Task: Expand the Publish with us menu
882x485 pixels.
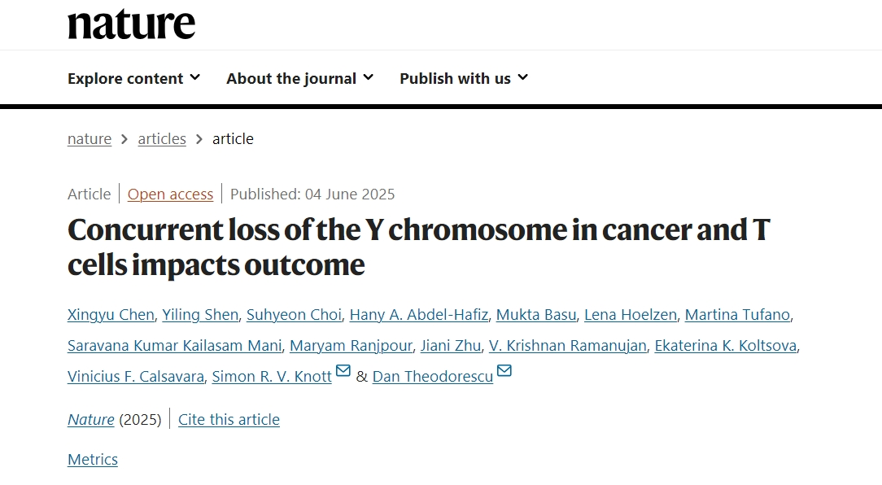Action: (x=464, y=78)
